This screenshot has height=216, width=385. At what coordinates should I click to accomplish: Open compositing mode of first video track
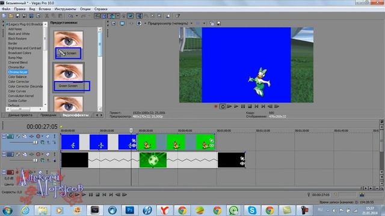point(42,142)
